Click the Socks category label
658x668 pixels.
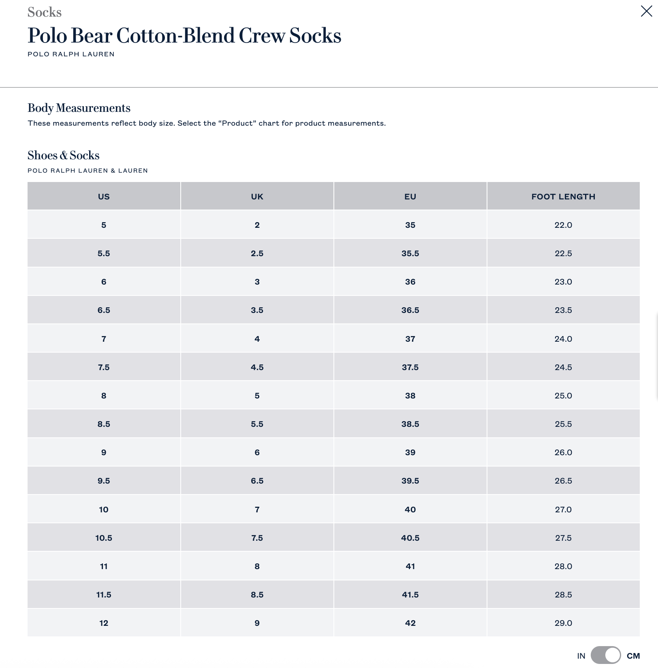pyautogui.click(x=45, y=12)
